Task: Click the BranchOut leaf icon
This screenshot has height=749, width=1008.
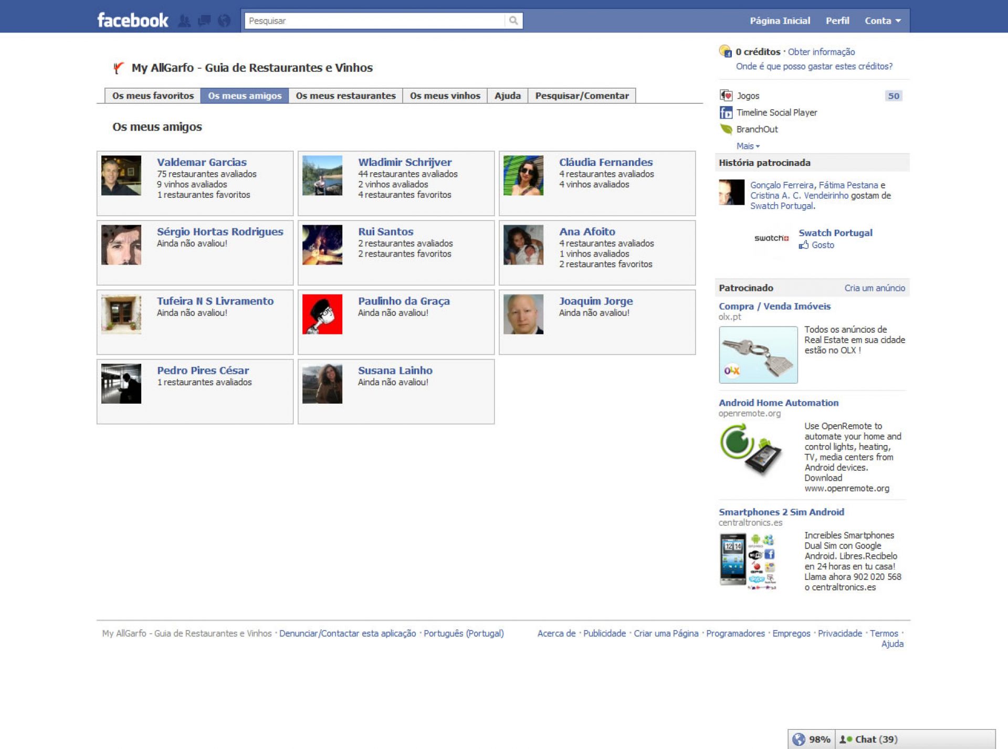Action: coord(726,129)
